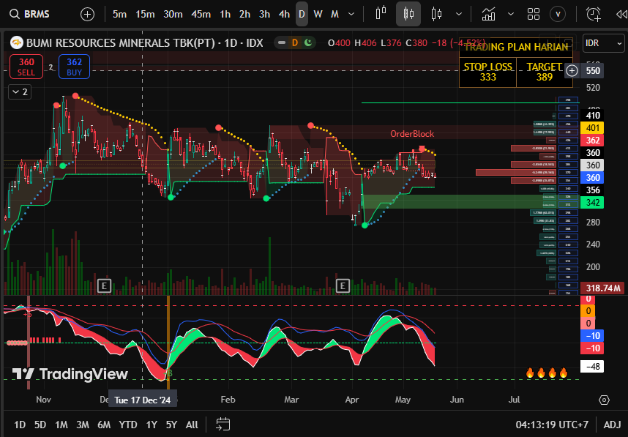Toggle the daily D timeframe button
Screen dimensions: 628x437
pos(302,14)
